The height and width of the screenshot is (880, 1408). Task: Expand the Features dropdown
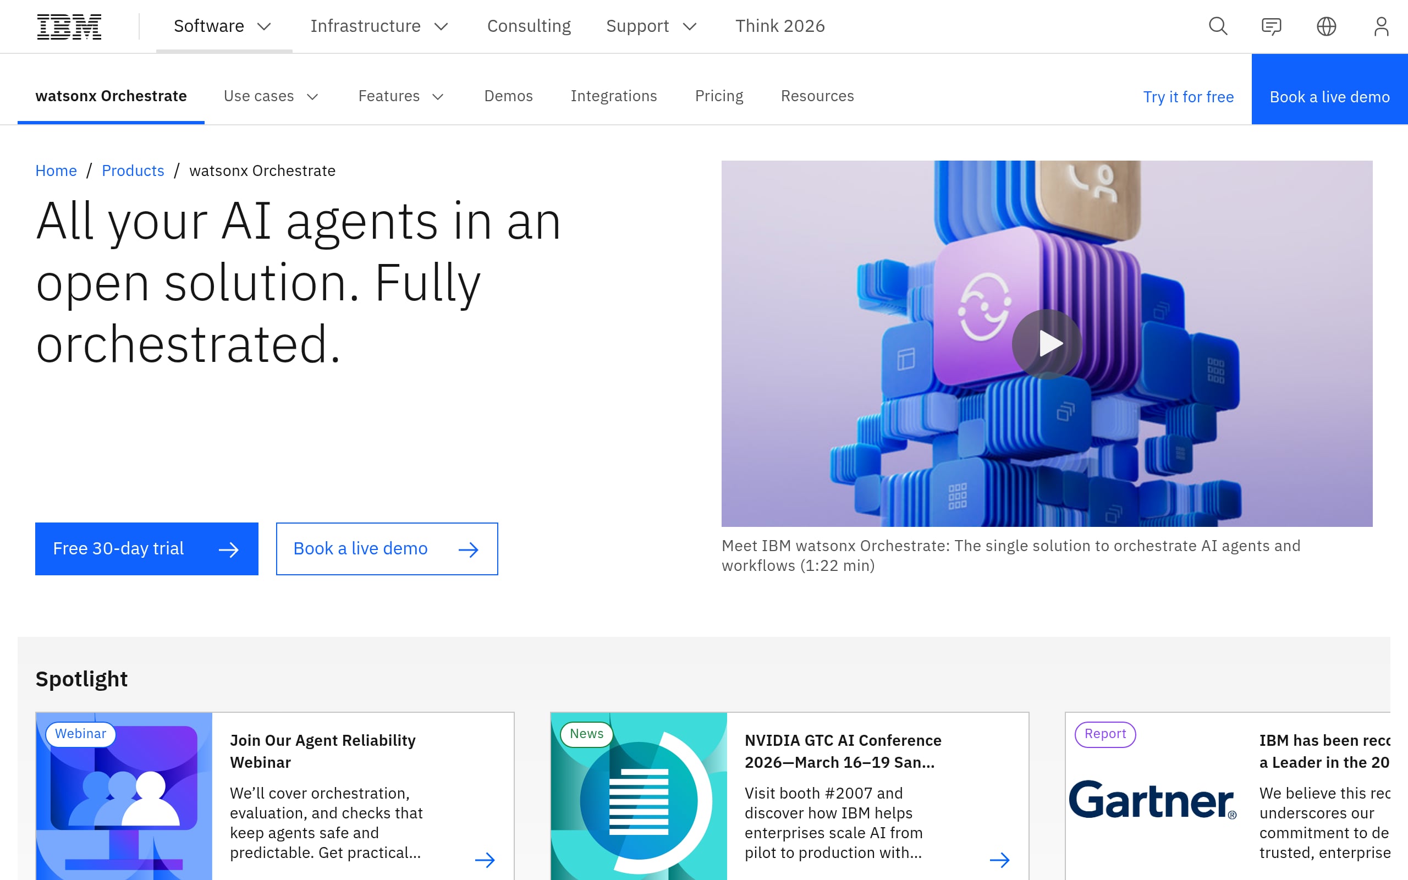[x=401, y=96]
